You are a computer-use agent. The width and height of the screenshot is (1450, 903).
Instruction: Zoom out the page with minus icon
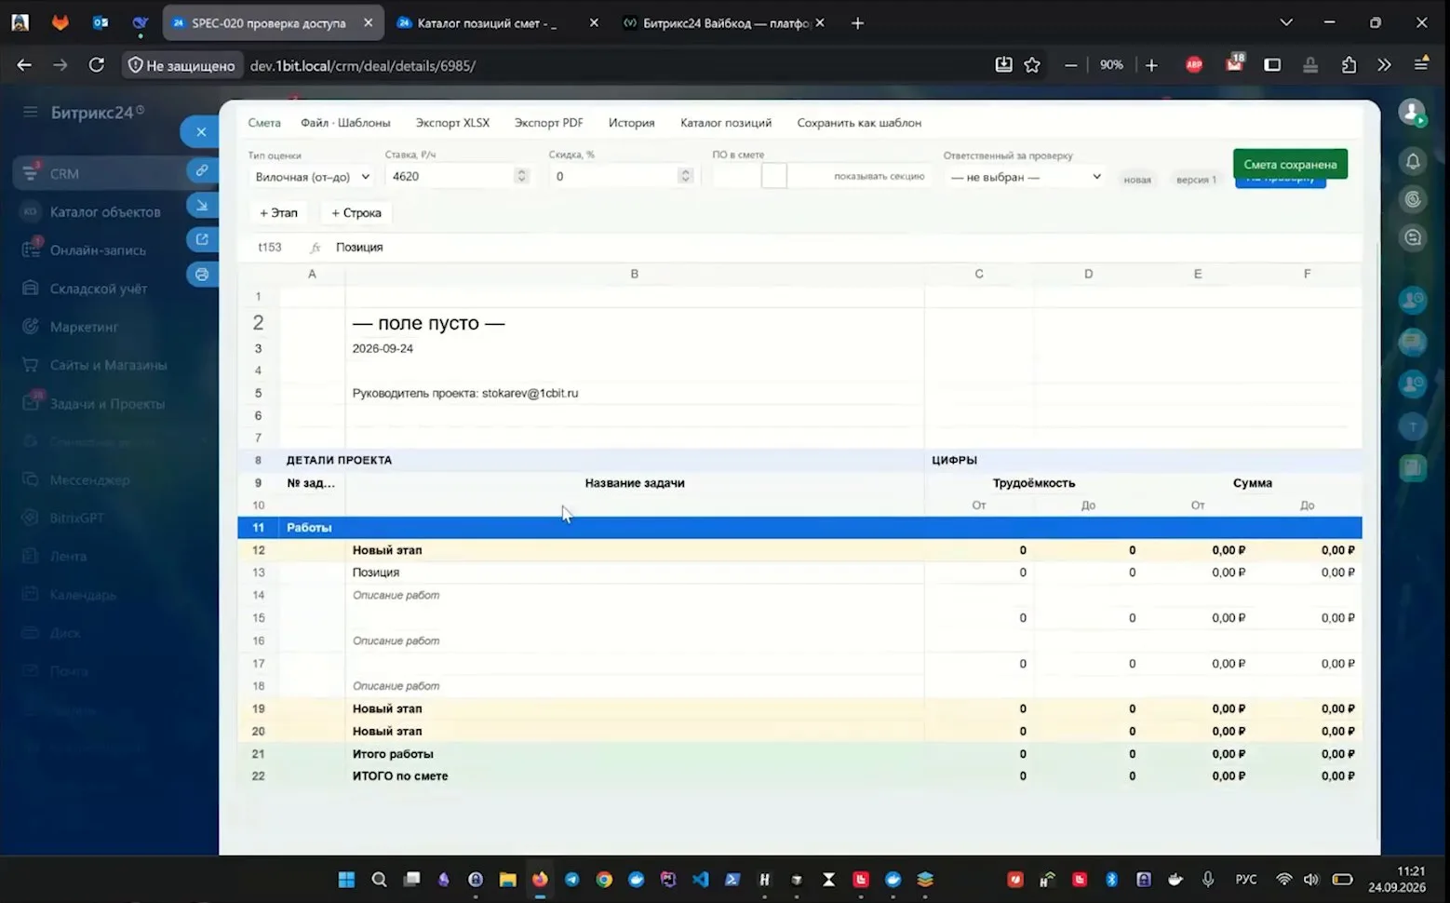[1071, 65]
